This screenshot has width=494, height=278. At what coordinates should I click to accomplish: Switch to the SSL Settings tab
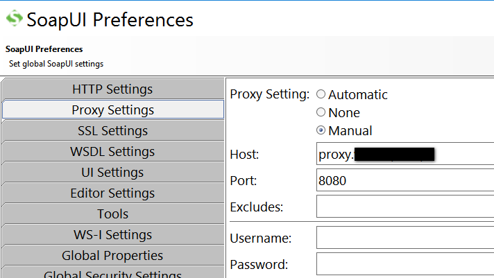tap(112, 131)
